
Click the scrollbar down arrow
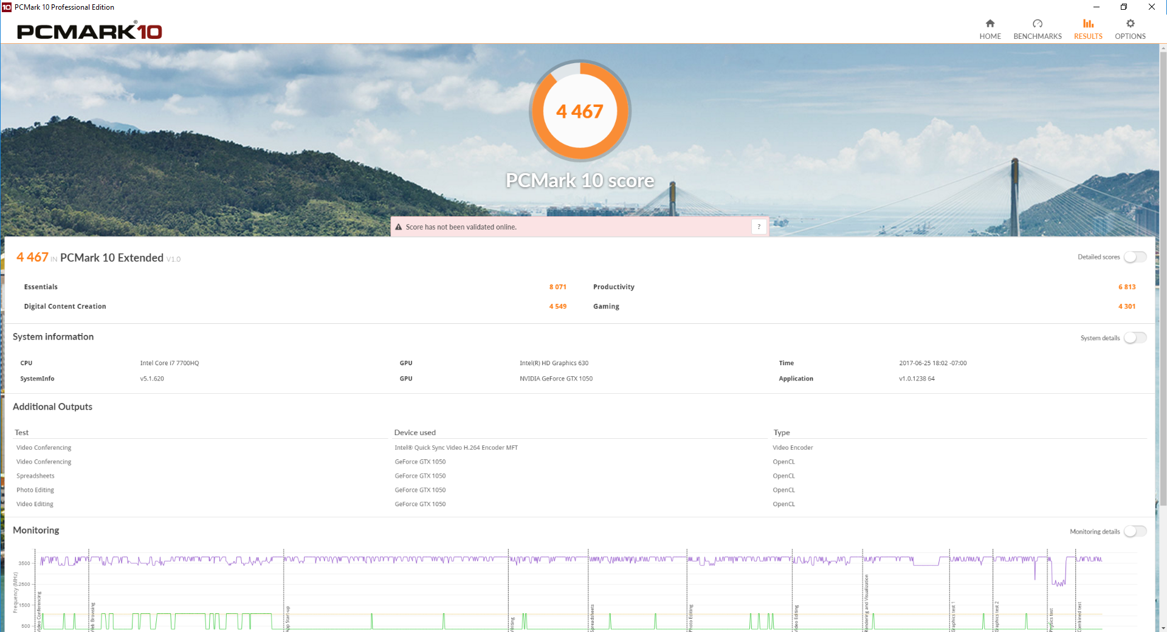(1163, 628)
